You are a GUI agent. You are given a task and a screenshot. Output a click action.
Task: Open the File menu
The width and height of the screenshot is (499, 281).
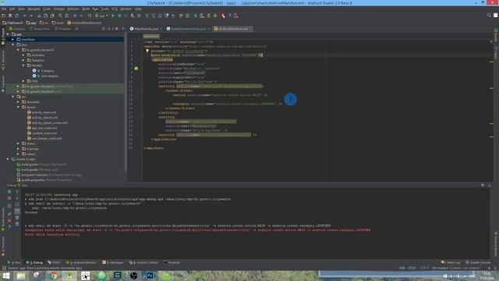3,9
